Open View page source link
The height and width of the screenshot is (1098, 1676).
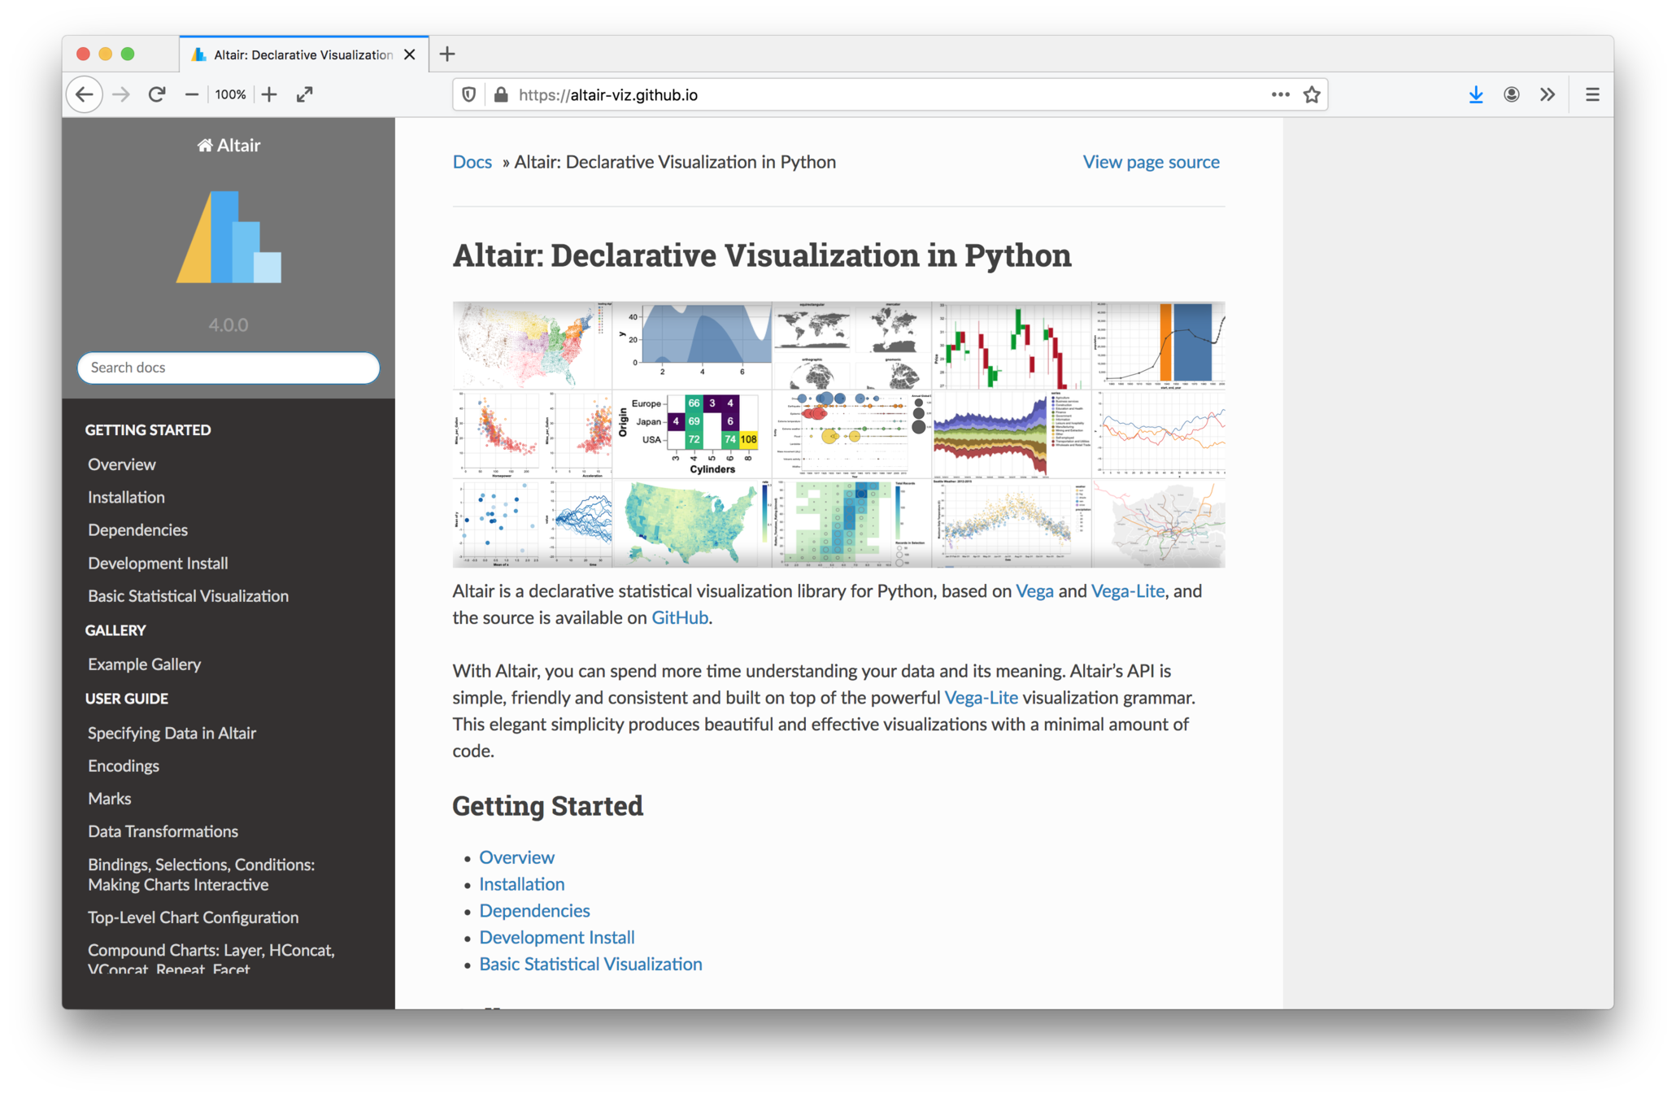(x=1151, y=162)
